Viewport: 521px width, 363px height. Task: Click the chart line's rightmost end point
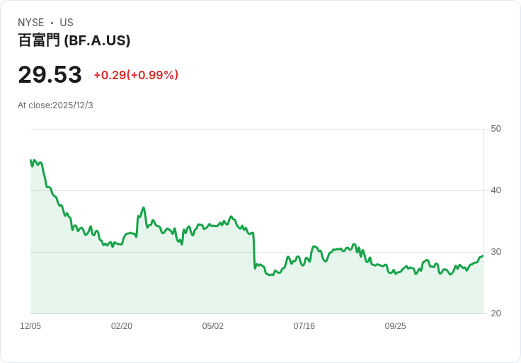pos(482,256)
